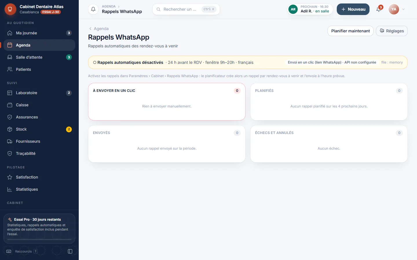Image resolution: width=417 pixels, height=260 pixels.
Task: Click the Assurances shield icon
Action: [10, 117]
